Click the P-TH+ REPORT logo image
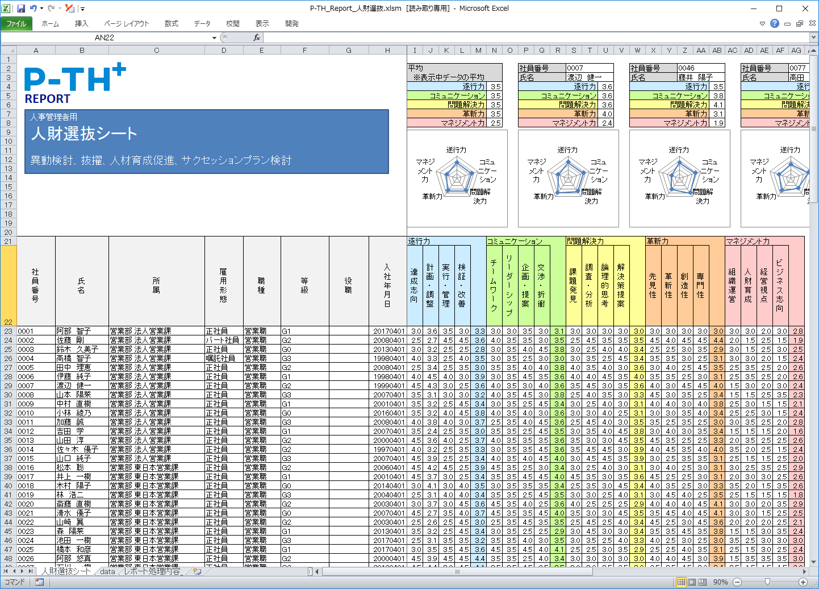 pos(75,84)
